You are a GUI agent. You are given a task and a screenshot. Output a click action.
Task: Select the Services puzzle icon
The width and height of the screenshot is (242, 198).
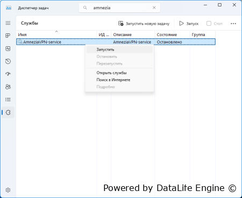point(8,112)
